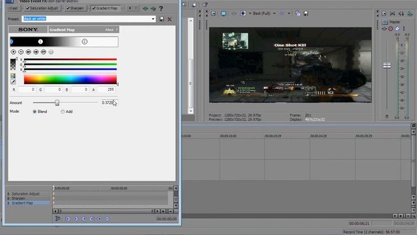This screenshot has width=417, height=235.
Task: Click the green G channel slider
Action: 70,64
